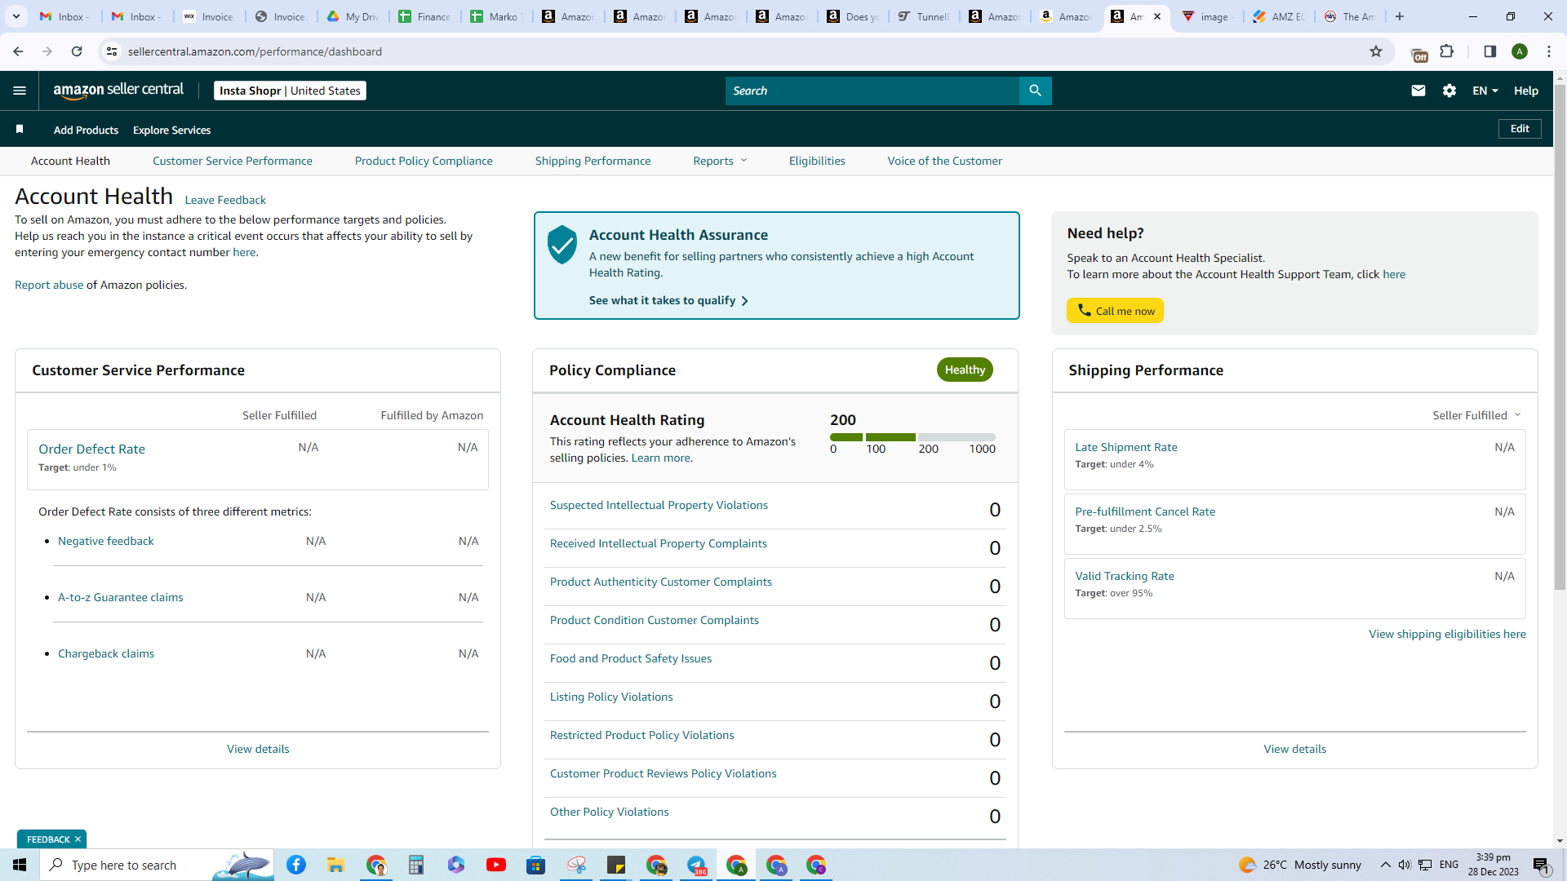The height and width of the screenshot is (881, 1567).
Task: Open Listing Policy Violations
Action: point(611,697)
